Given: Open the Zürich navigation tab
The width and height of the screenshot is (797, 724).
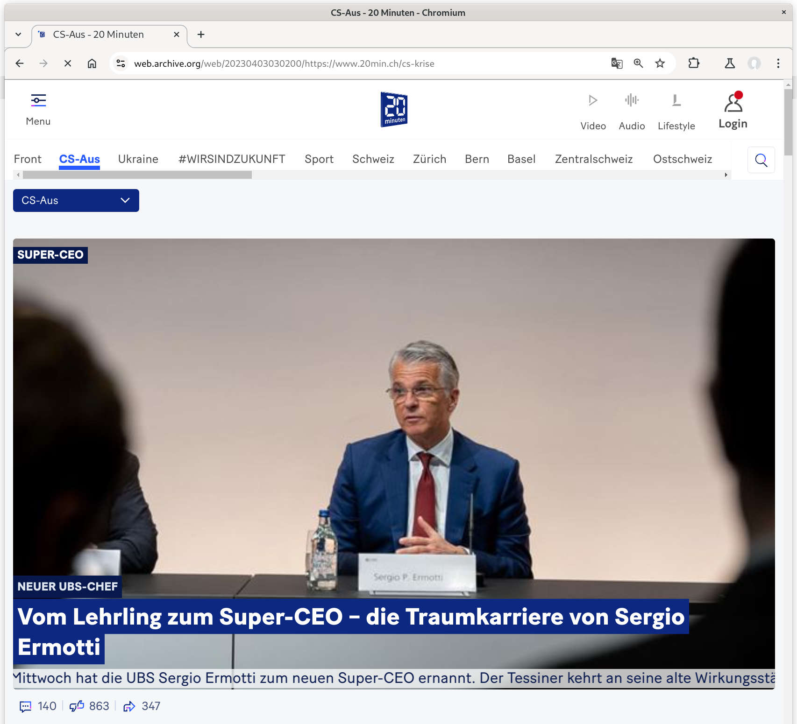Looking at the screenshot, I should (x=430, y=159).
